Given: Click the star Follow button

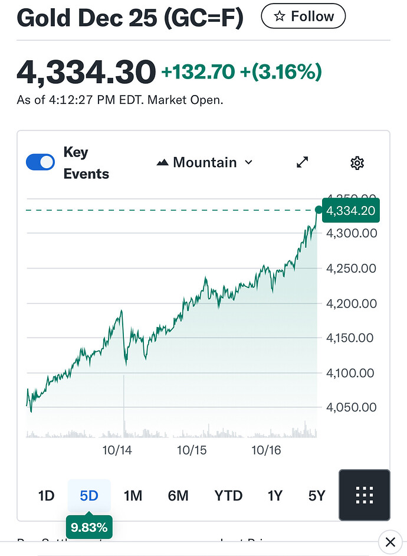Looking at the screenshot, I should point(303,17).
